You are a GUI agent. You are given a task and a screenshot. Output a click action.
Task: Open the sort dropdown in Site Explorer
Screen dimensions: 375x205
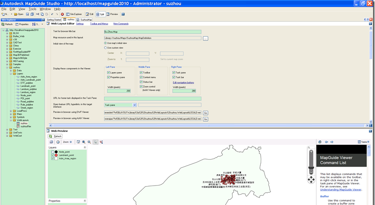[42, 24]
